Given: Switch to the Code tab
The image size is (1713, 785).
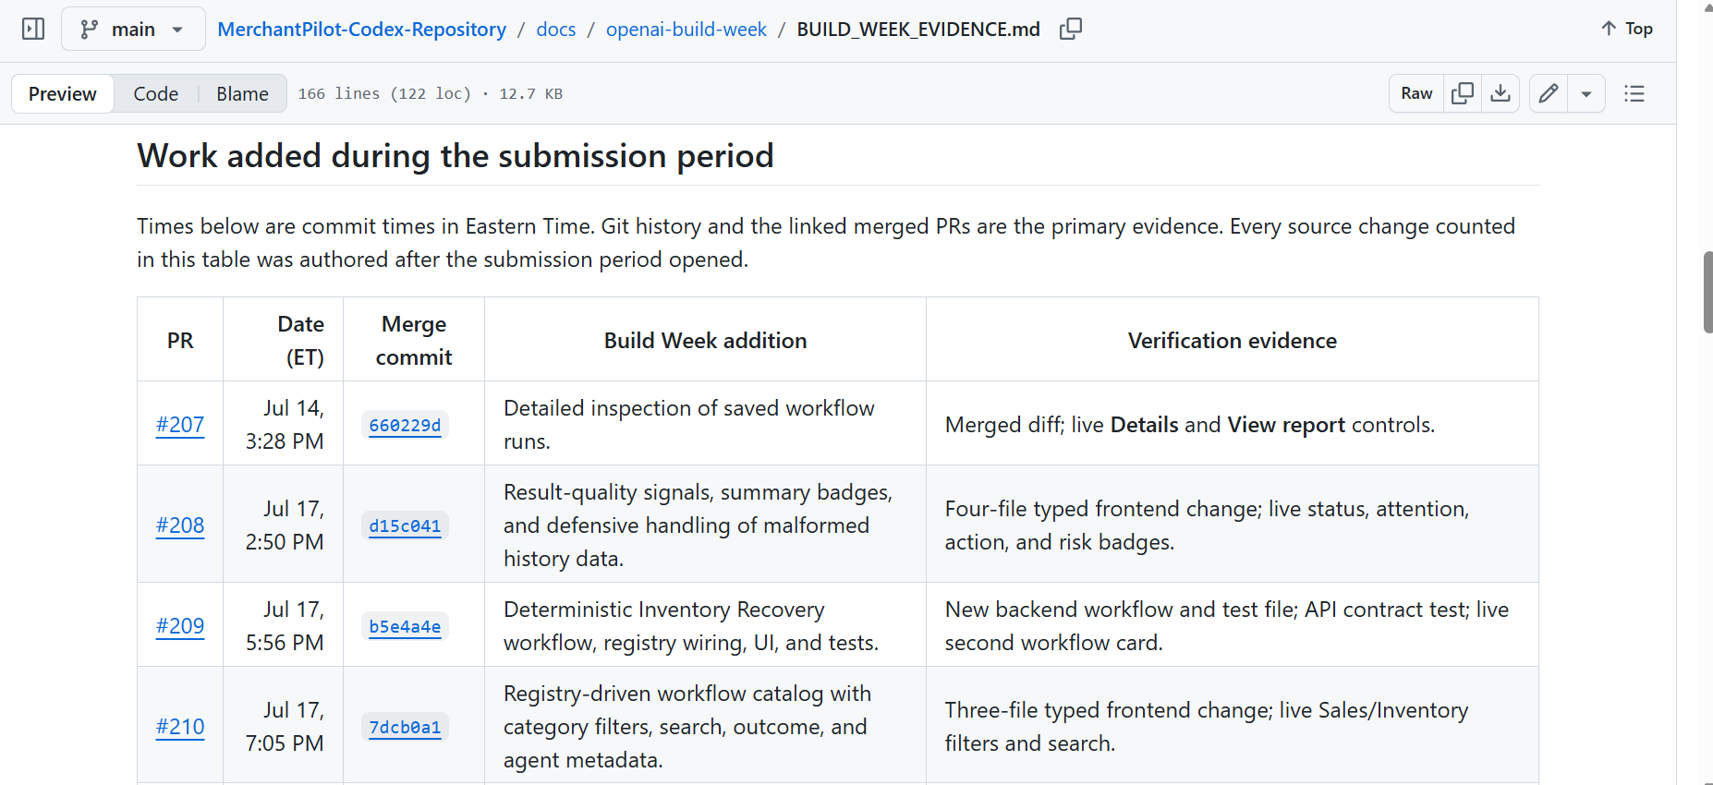Looking at the screenshot, I should 155,93.
